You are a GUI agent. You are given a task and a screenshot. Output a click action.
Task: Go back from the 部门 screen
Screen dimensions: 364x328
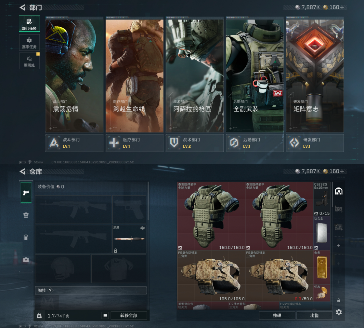(x=22, y=8)
